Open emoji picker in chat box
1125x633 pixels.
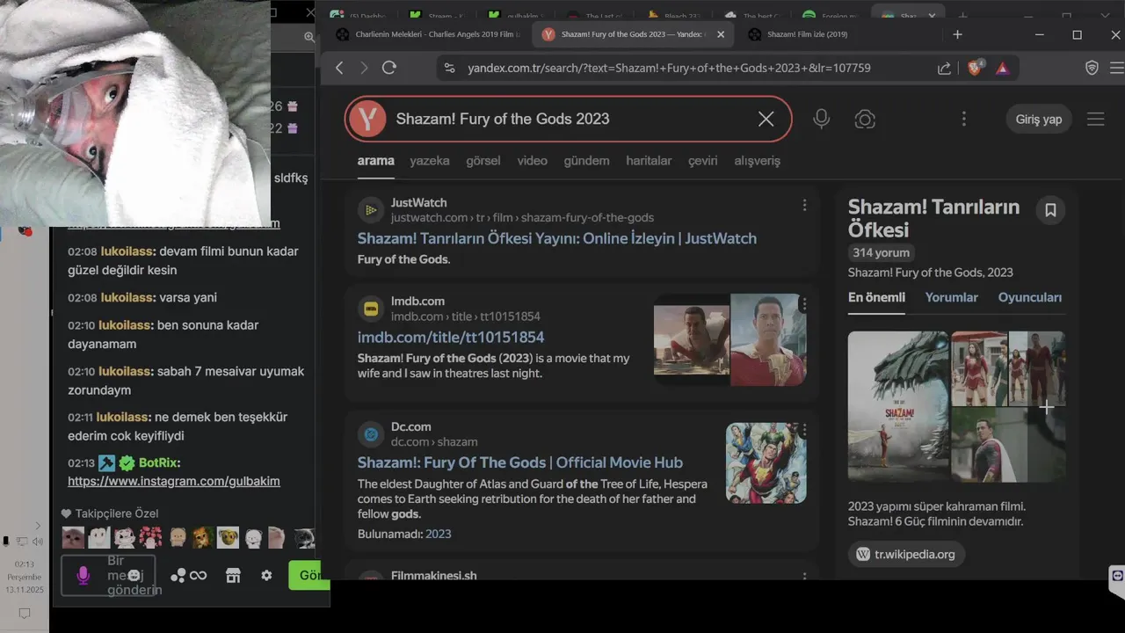134,575
